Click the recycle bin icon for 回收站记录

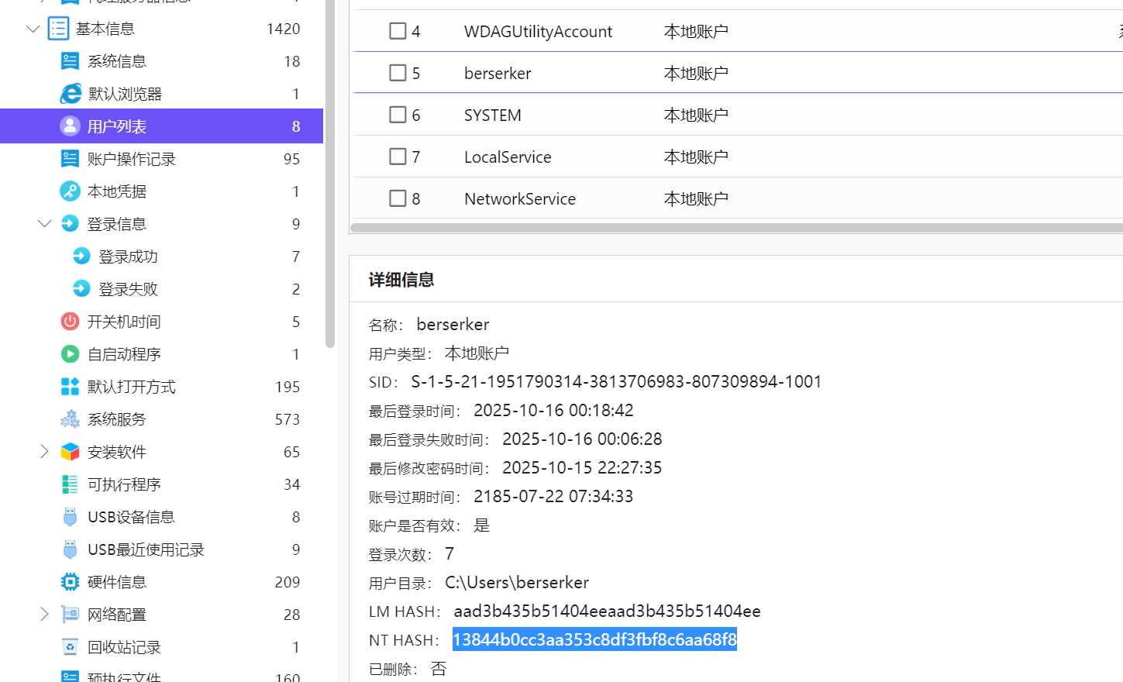point(70,647)
